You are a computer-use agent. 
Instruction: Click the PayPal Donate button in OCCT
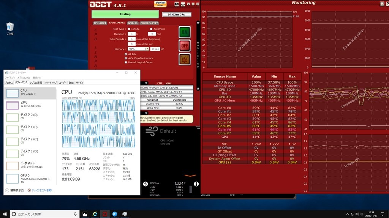click(x=160, y=4)
